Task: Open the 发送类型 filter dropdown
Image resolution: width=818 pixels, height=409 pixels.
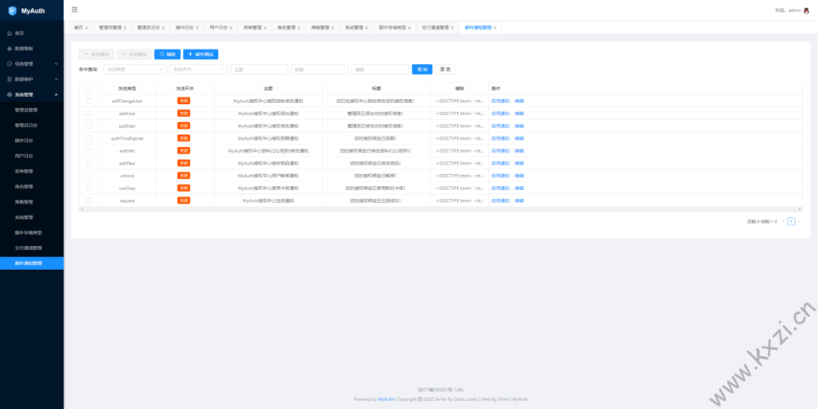Action: click(134, 69)
